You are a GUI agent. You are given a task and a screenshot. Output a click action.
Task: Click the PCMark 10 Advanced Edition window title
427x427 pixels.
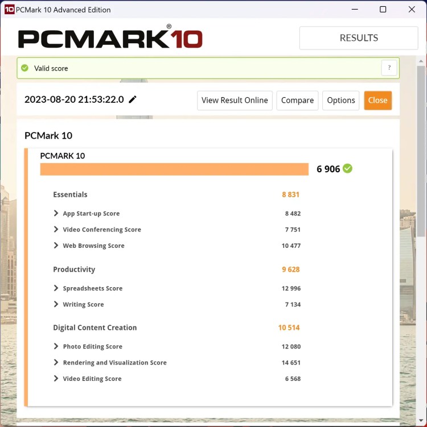[x=63, y=10]
